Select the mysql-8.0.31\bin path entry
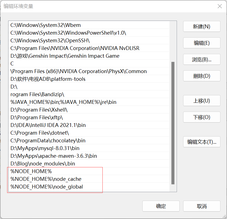This screenshot has height=219, width=227. pyautogui.click(x=45, y=148)
